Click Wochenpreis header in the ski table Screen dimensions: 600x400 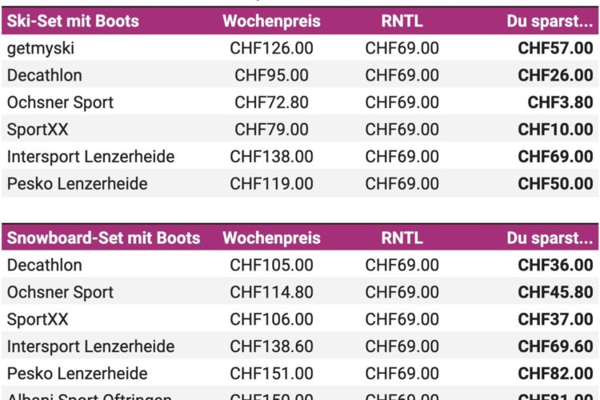[271, 21]
